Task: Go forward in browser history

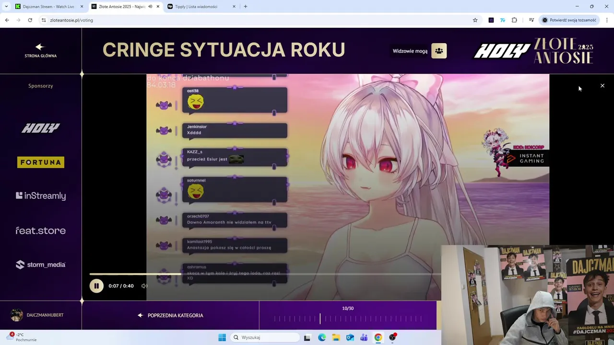Action: coord(18,20)
